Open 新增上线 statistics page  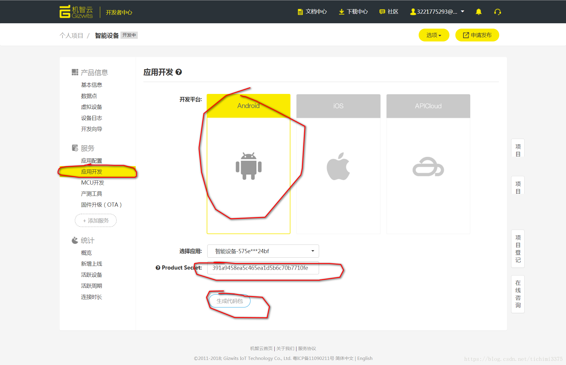(92, 264)
